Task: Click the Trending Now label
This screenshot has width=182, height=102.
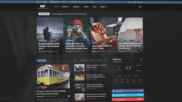Action: point(44,14)
